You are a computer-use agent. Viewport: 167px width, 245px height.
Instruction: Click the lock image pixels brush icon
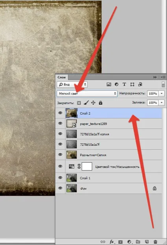[x=86, y=103]
